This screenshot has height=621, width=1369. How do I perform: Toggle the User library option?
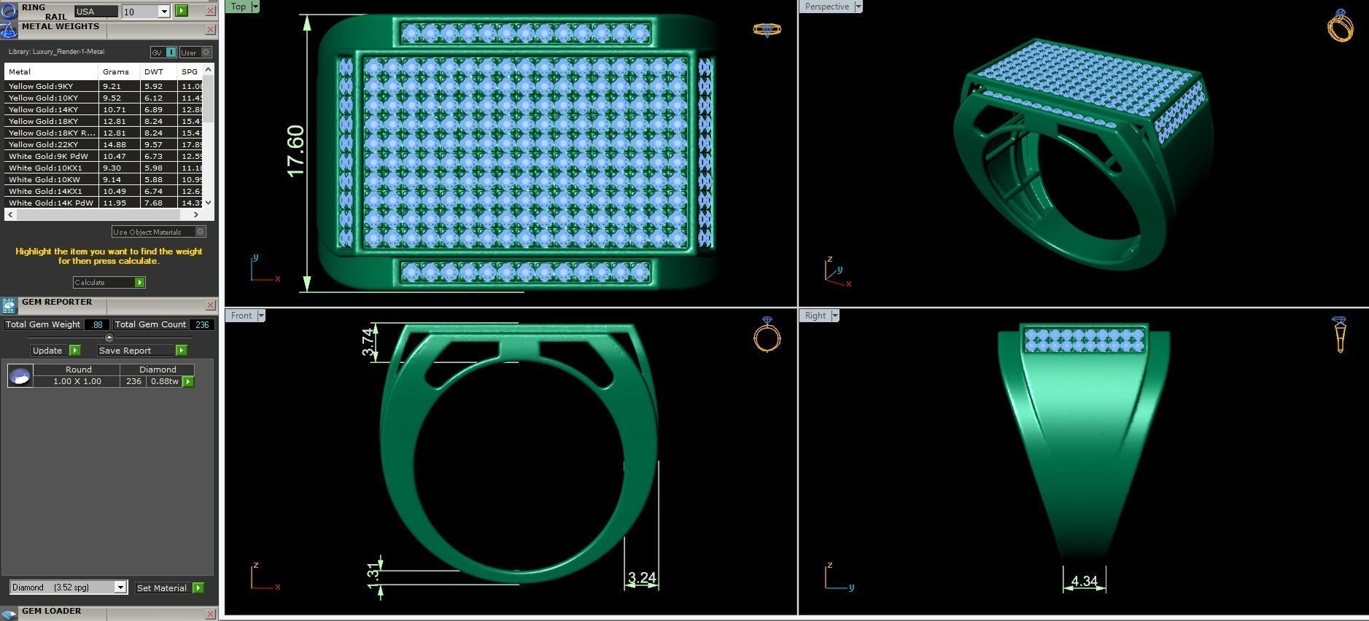point(195,52)
